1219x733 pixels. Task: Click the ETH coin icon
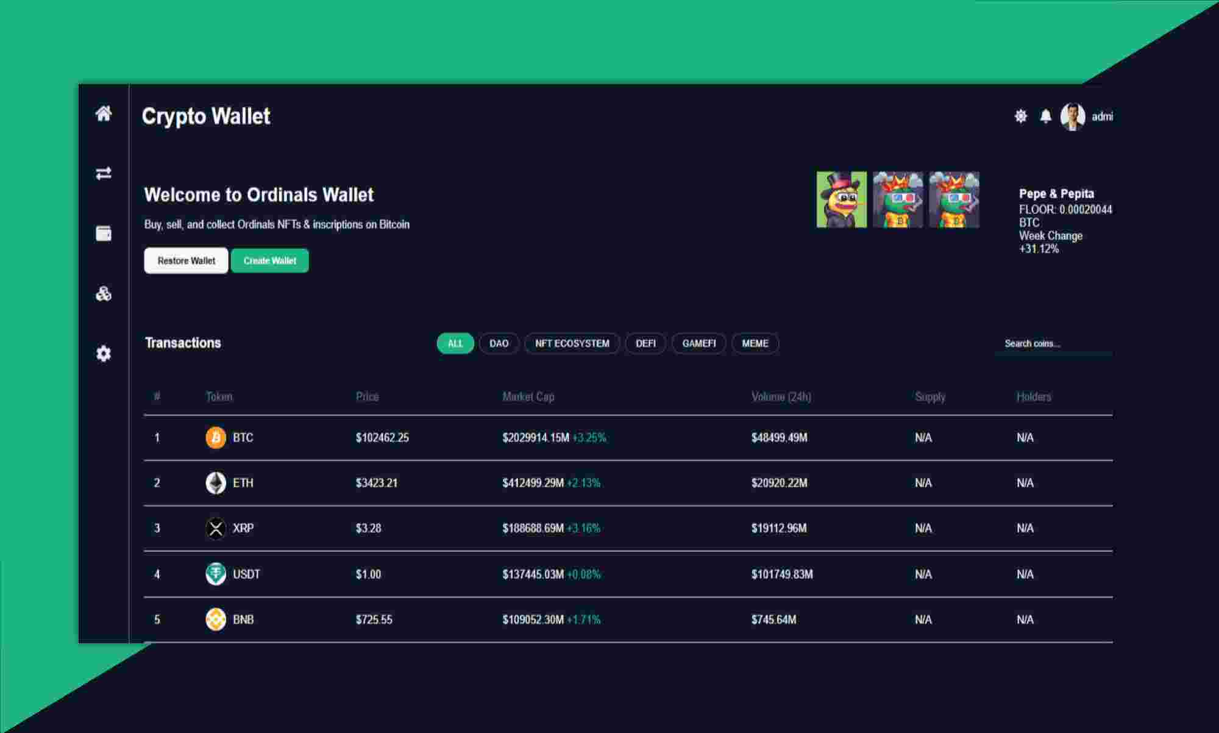point(216,482)
